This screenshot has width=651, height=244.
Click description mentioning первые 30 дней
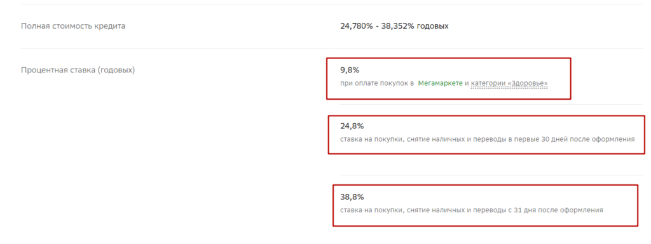click(x=488, y=139)
